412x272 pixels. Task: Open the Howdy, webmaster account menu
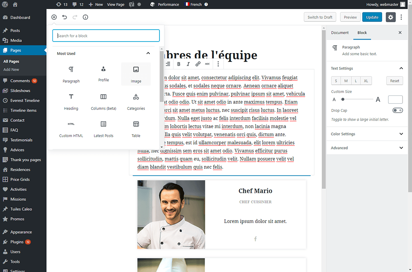point(386,4)
